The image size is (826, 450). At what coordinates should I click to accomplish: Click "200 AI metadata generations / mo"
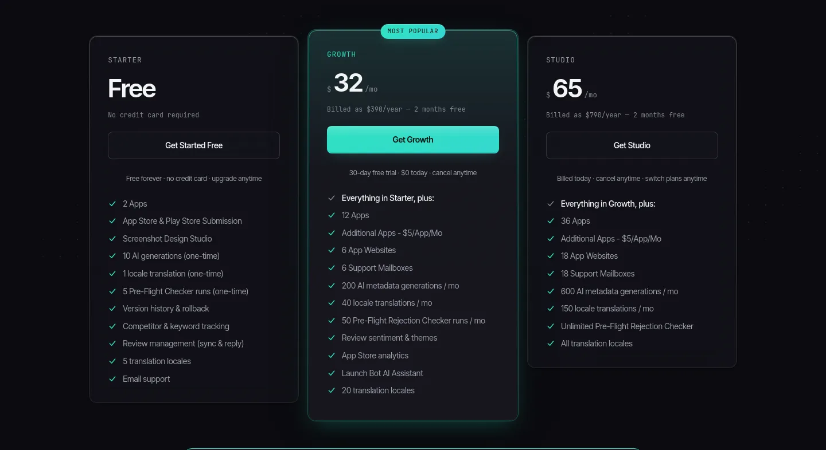[400, 286]
